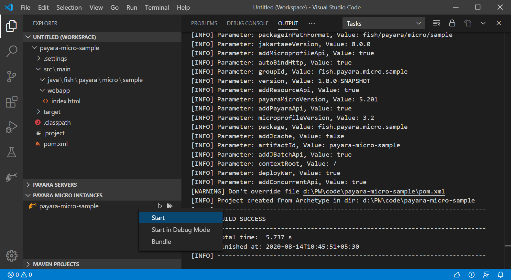Expand the MAVEN PROJECTS section
Image resolution: width=511 pixels, height=280 pixels.
tap(56, 264)
